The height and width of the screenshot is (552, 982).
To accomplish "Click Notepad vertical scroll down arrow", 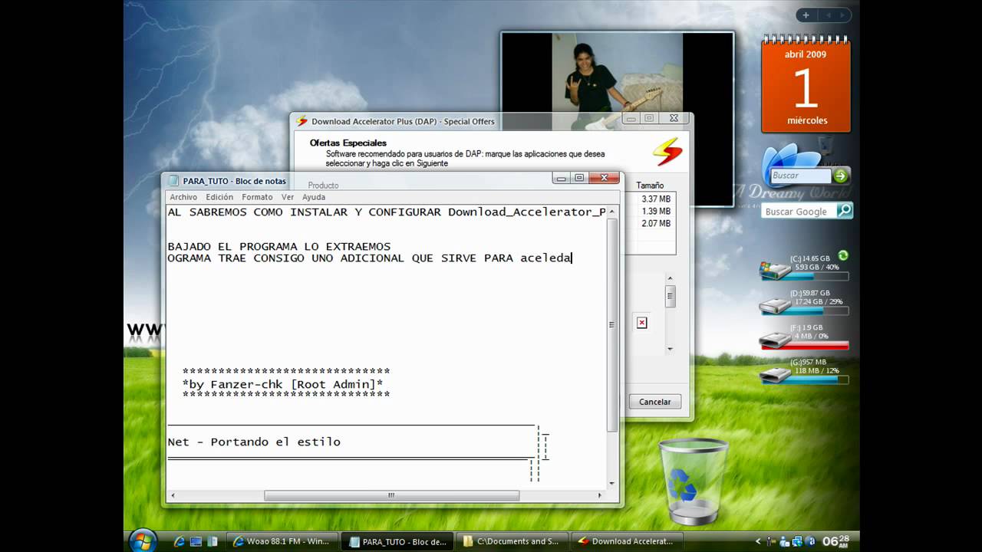I will 611,483.
